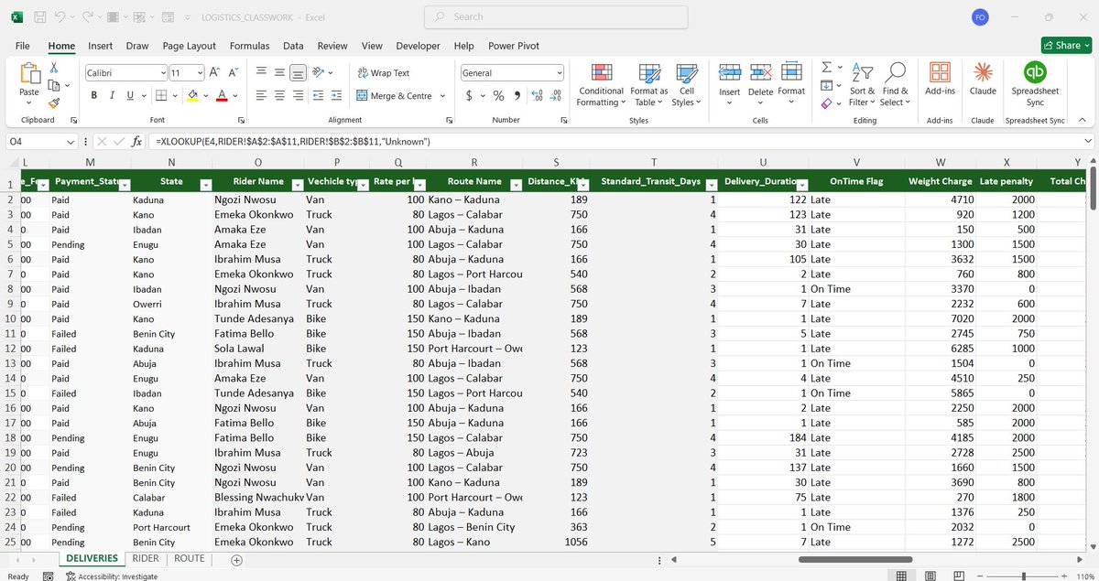Image resolution: width=1099 pixels, height=581 pixels.
Task: Click Accessibility: Investigate in the status bar
Action: pyautogui.click(x=111, y=576)
